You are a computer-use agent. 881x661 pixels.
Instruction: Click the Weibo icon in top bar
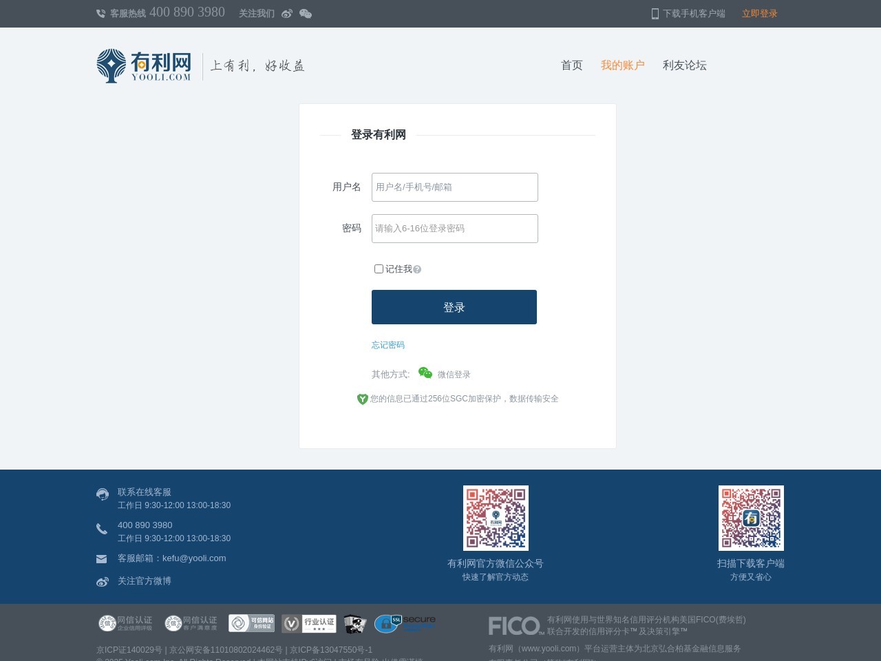click(287, 14)
